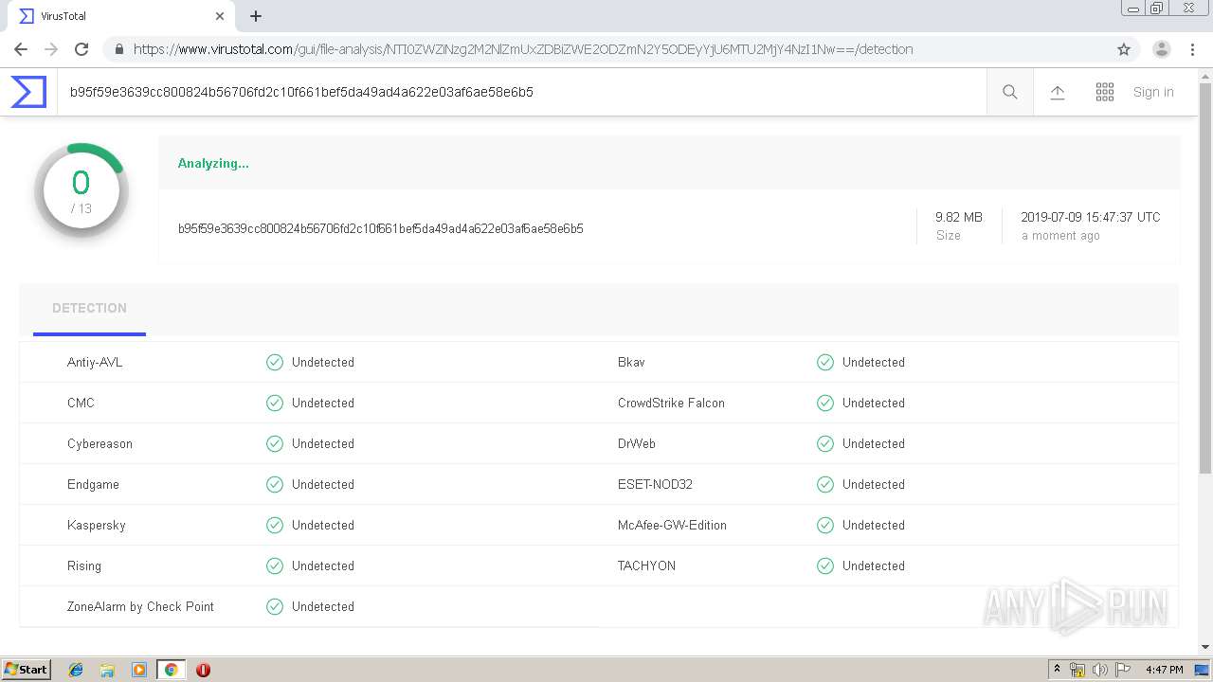
Task: Click Undetected result for Rising
Action: point(323,565)
